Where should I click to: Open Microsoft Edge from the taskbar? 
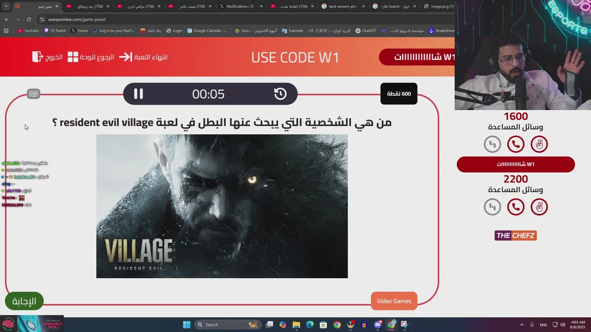[310, 325]
